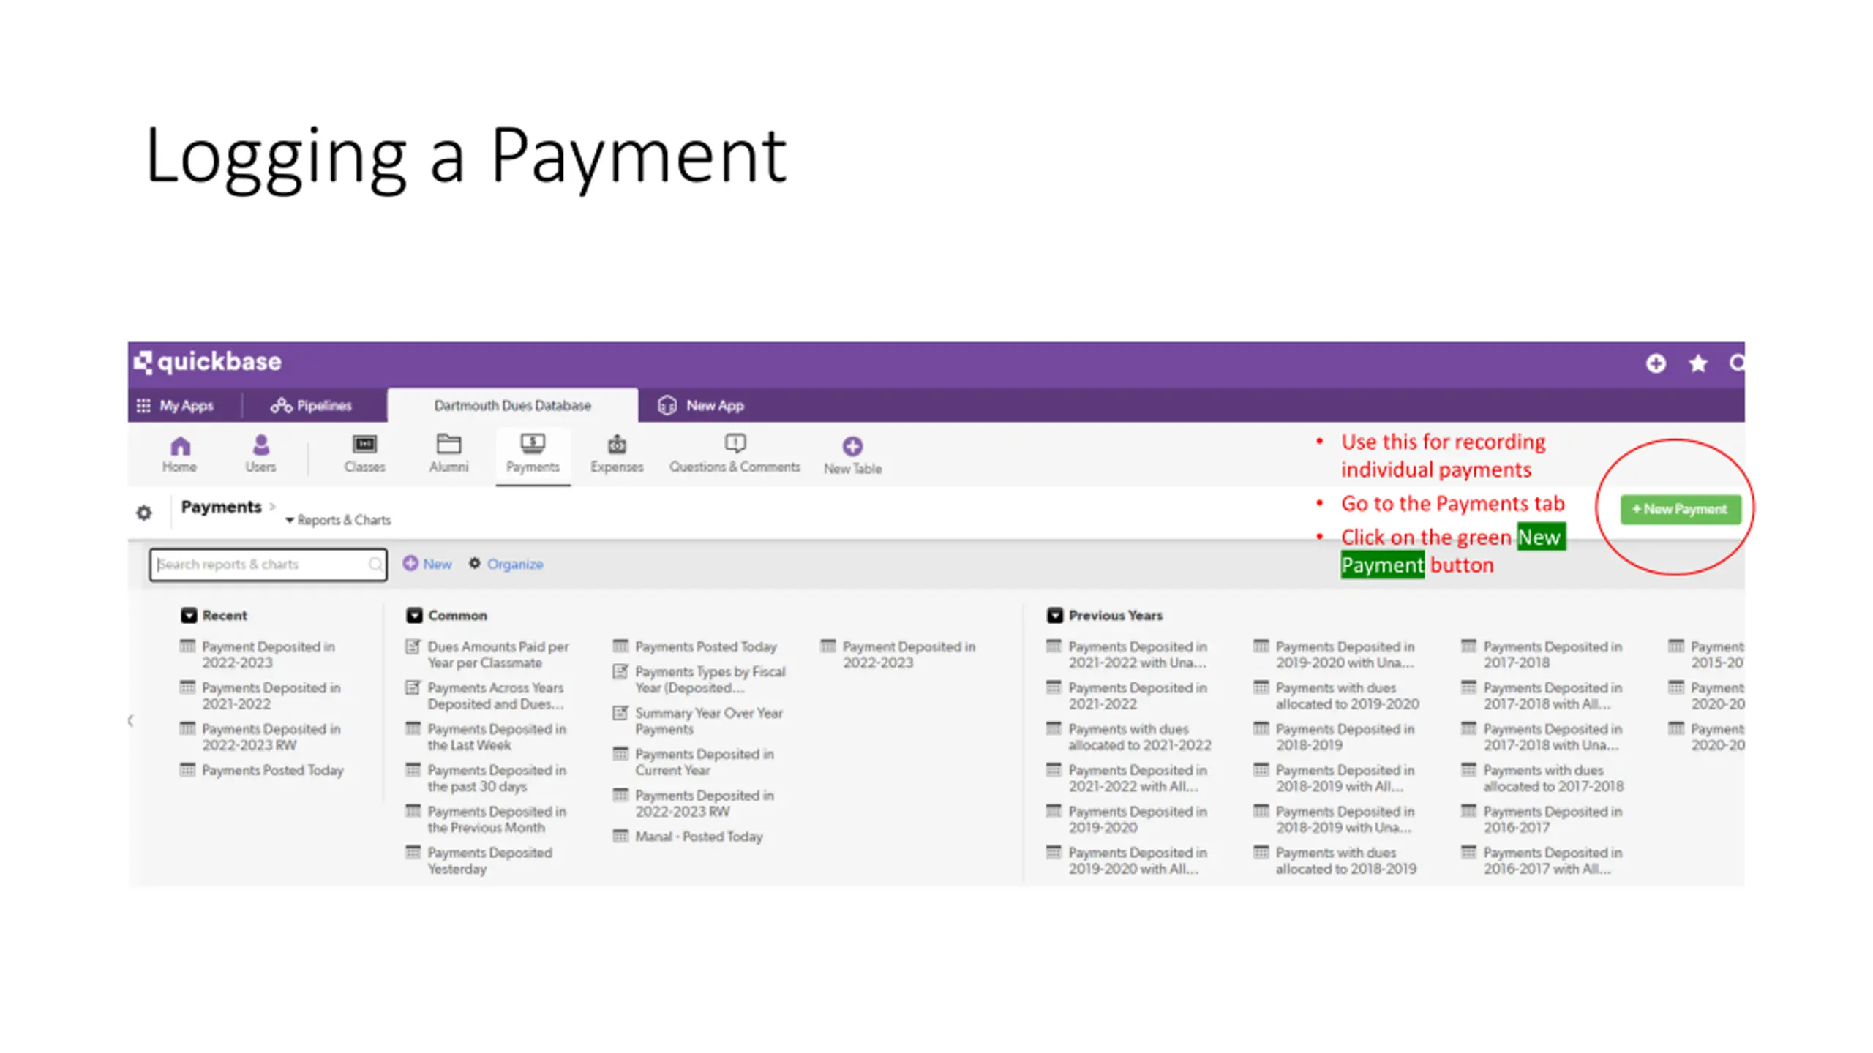Click the Organize gear icon
This screenshot has width=1873, height=1053.
click(x=475, y=563)
